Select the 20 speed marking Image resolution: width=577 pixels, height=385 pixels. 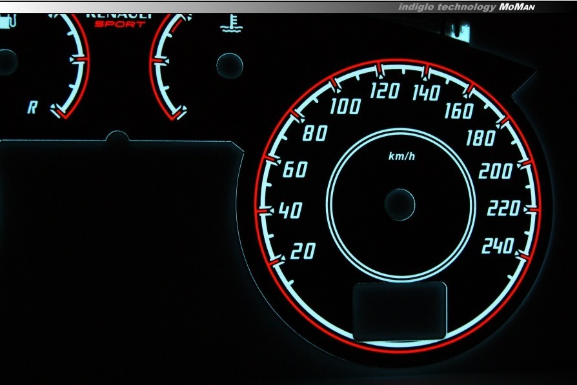click(303, 252)
